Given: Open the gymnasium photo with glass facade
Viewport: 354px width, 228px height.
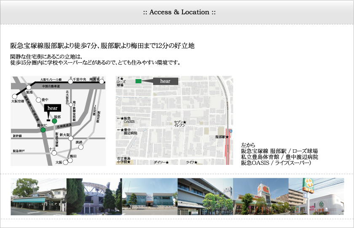Looking at the screenshot, I should 150,197.
